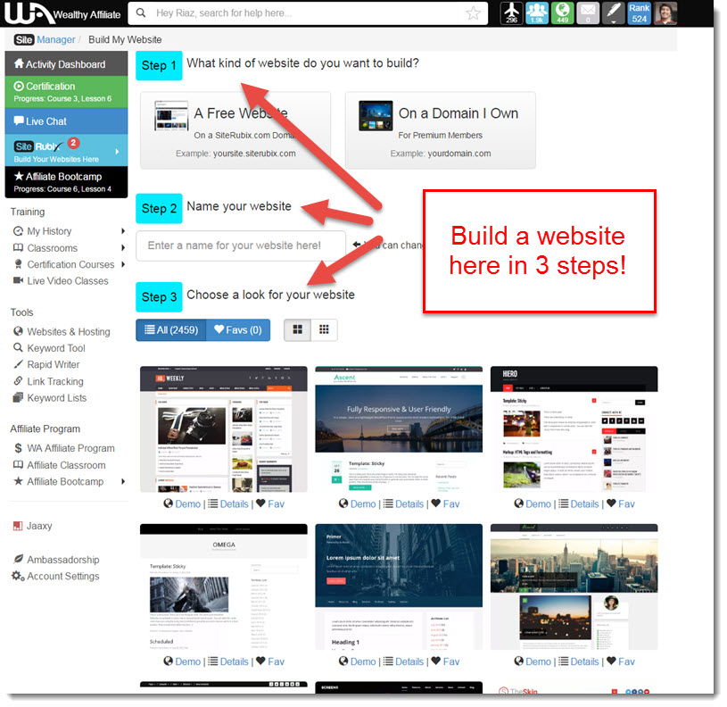The image size is (727, 707).
Task: Open SiteRubix Build Your Websites Here
Action: click(x=66, y=150)
